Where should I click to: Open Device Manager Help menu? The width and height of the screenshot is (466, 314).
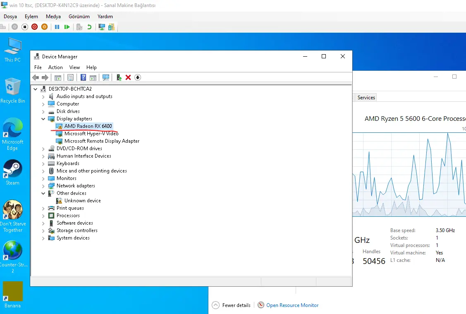pos(91,67)
